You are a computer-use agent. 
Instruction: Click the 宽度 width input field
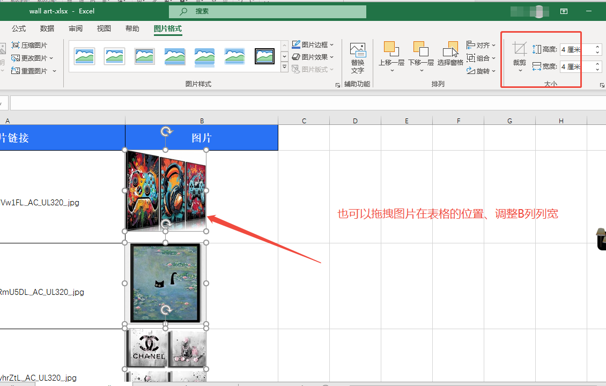[577, 67]
